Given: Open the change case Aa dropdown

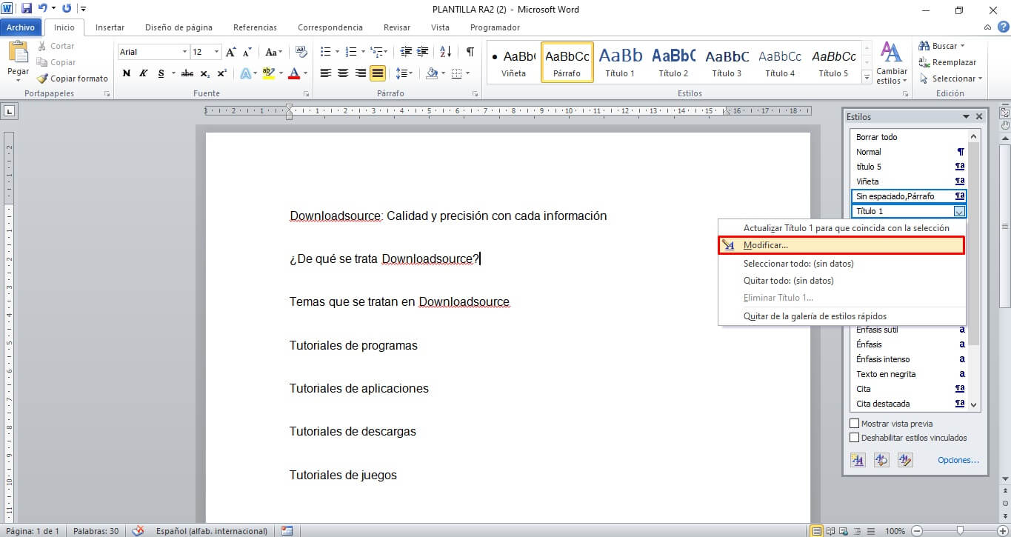Looking at the screenshot, I should click(x=273, y=52).
